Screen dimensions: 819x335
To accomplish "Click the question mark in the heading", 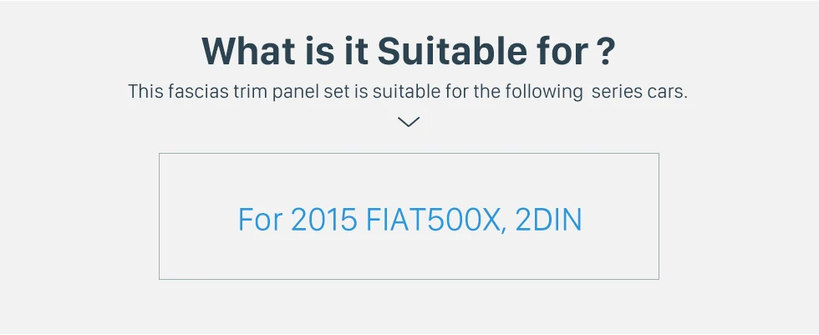I will (605, 51).
